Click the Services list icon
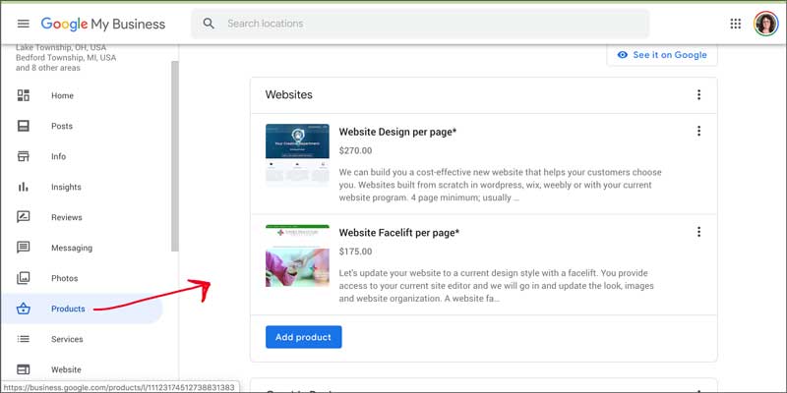This screenshot has width=787, height=393. tap(23, 339)
